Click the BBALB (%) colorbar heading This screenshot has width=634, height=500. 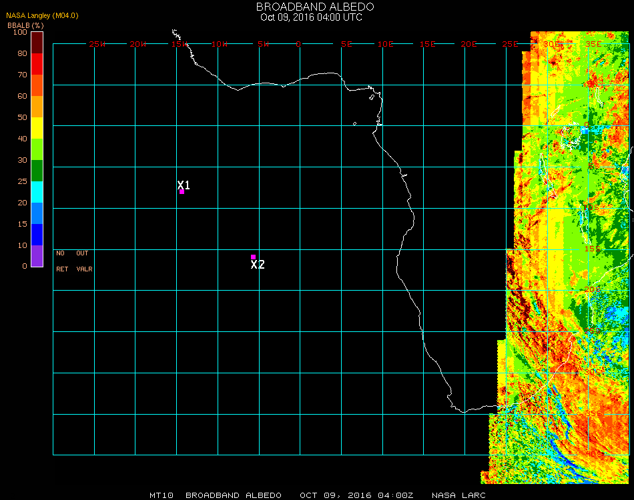tap(25, 25)
